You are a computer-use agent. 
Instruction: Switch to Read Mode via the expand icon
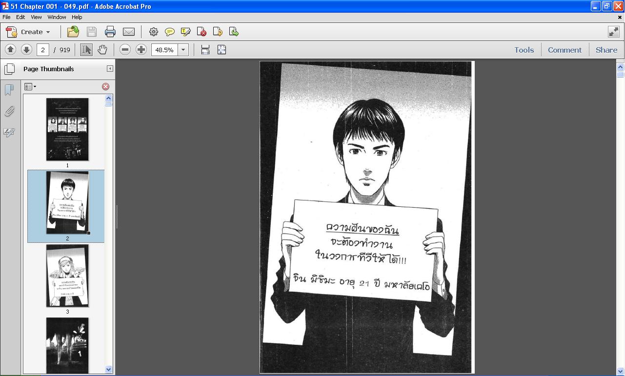pyautogui.click(x=614, y=32)
